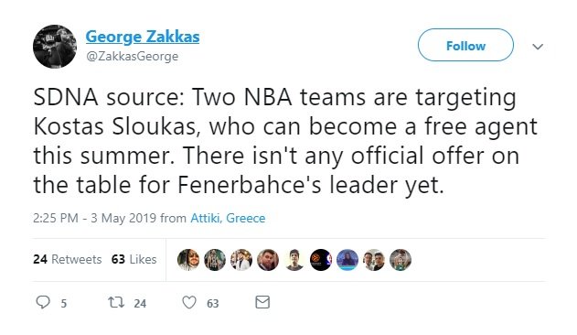The height and width of the screenshot is (335, 577).
Task: Click the blue-background liker avatar
Action: pos(347,260)
